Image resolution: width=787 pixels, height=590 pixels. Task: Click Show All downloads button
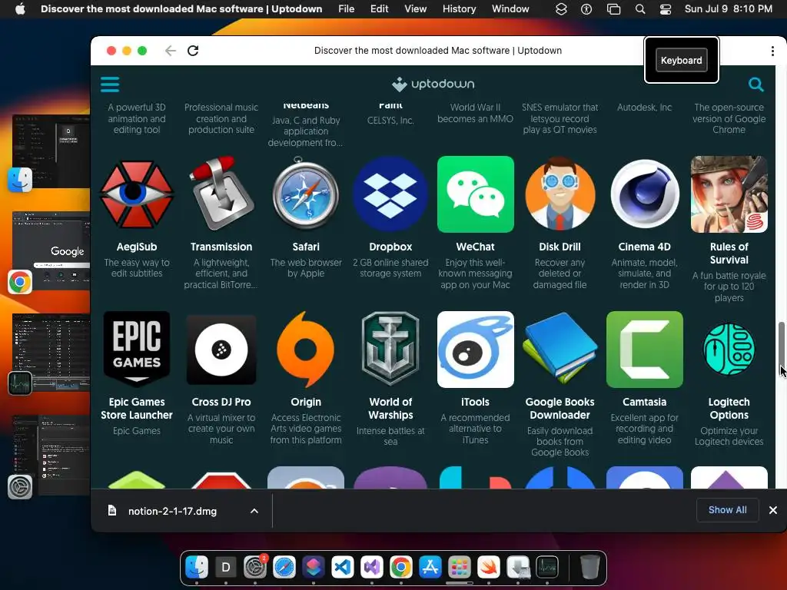pyautogui.click(x=727, y=510)
